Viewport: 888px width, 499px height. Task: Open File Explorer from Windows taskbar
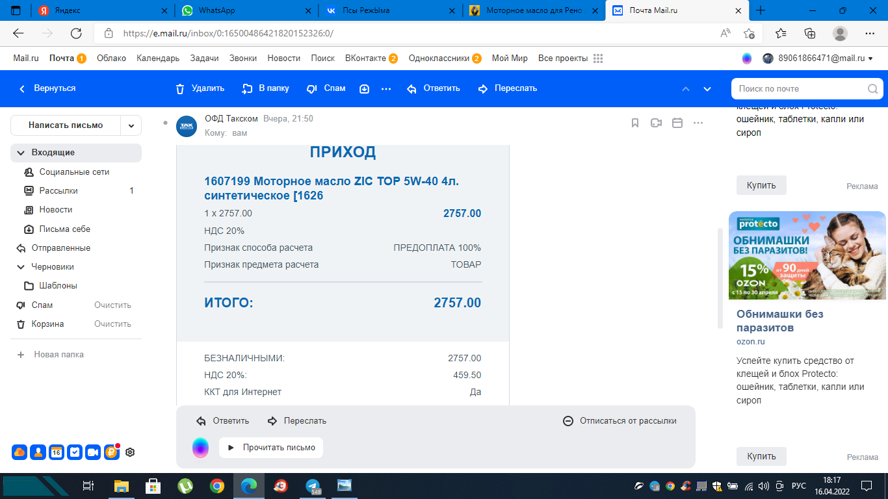point(122,486)
